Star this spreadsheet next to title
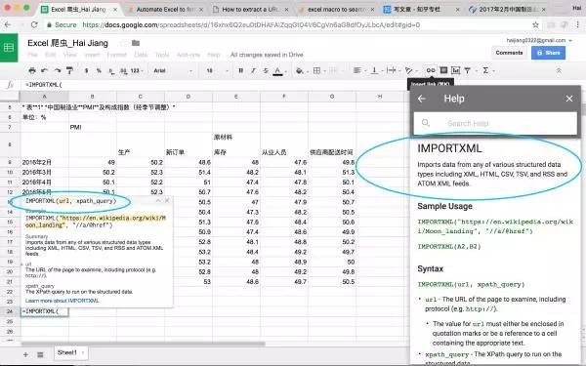This screenshot has height=366, width=586. (x=122, y=43)
